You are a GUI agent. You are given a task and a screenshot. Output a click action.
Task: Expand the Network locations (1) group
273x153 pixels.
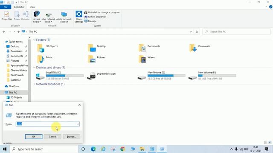[x=34, y=84]
